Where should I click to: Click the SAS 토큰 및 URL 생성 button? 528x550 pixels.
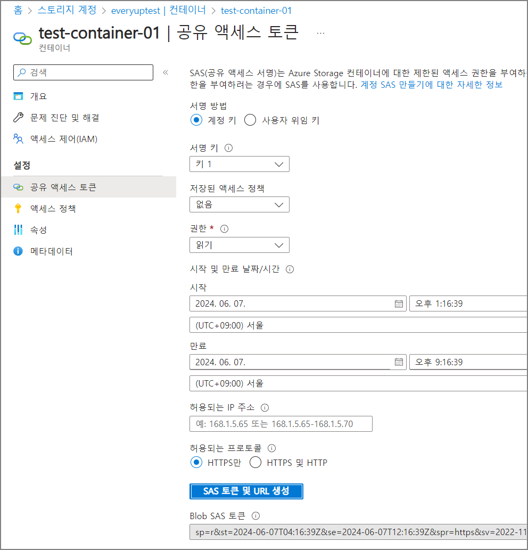pyautogui.click(x=246, y=491)
